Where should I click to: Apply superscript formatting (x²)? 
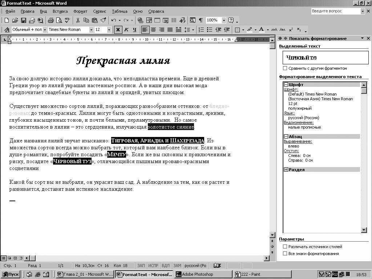(x=291, y=30)
